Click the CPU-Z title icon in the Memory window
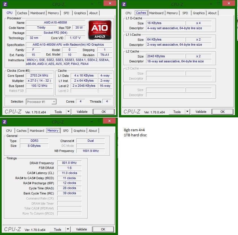 tap(4, 122)
